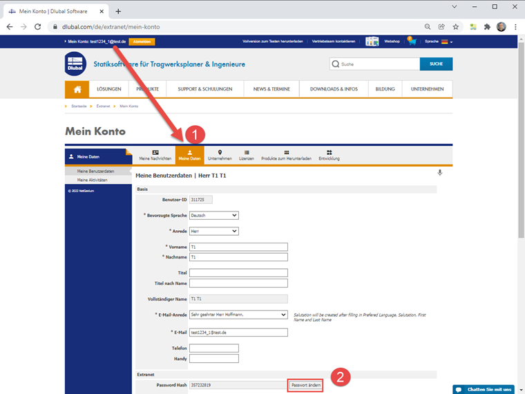
Task: Click the Titel nach Name field
Action: (x=238, y=283)
